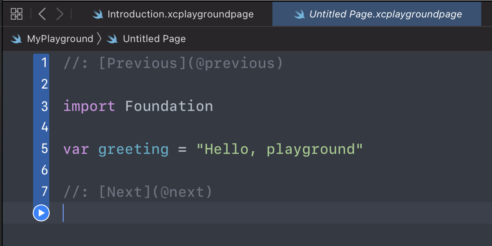Switch to Introduction.xcplaygroundpage tab

pyautogui.click(x=181, y=14)
